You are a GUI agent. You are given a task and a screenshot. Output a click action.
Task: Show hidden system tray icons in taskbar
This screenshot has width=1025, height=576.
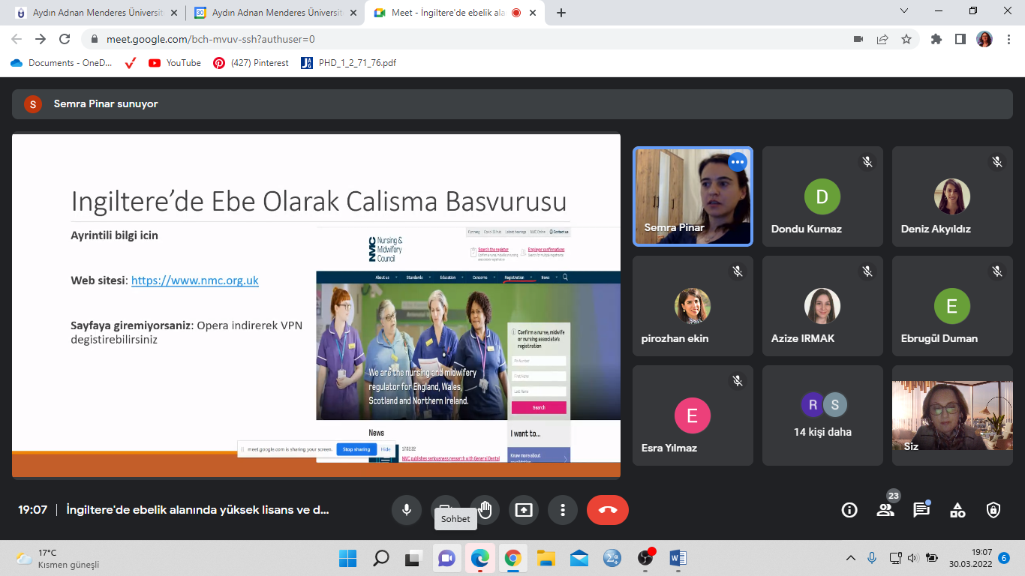(850, 558)
